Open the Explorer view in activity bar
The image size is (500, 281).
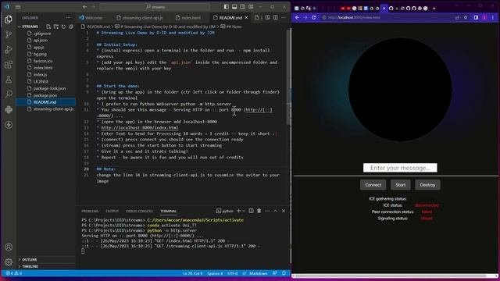(9, 20)
